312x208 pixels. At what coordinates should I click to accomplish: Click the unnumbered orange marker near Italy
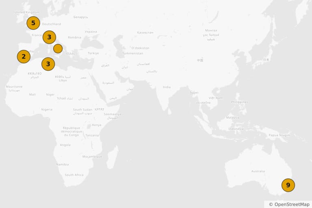coord(58,49)
